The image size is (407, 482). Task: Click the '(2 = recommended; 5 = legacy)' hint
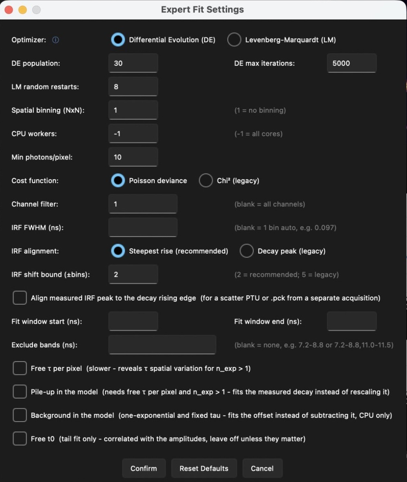tap(287, 275)
